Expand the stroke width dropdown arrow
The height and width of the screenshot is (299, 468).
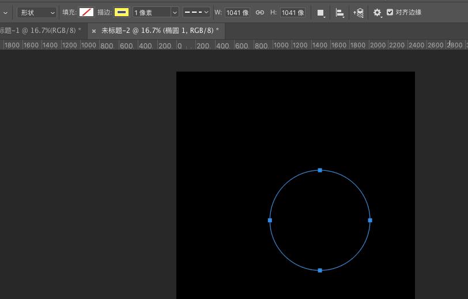(x=175, y=13)
